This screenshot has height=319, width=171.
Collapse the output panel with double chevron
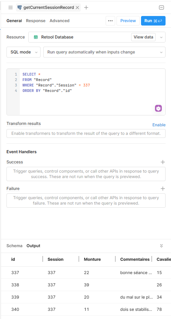pyautogui.click(x=161, y=245)
